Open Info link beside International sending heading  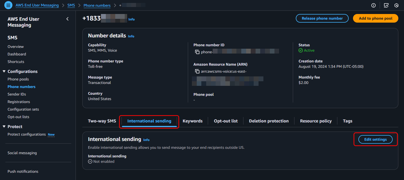click(x=146, y=140)
